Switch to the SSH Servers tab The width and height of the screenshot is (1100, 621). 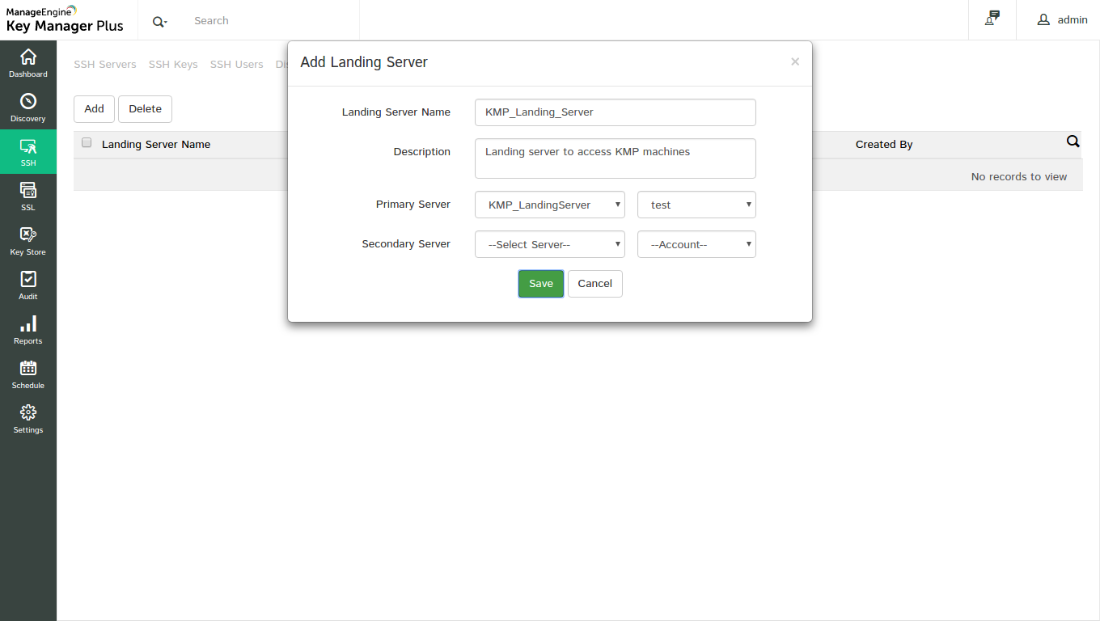105,65
